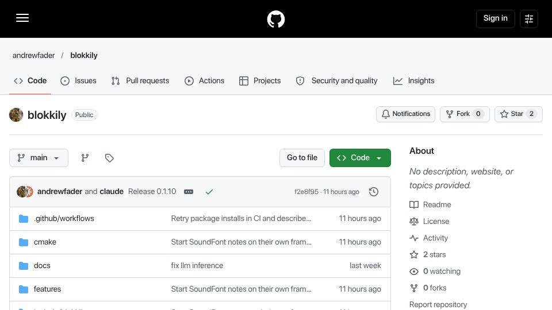Switch to the Code tab
The height and width of the screenshot is (310, 552).
coord(30,81)
